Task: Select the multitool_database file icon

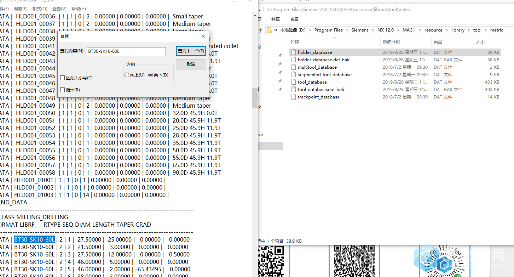Action: click(293, 67)
